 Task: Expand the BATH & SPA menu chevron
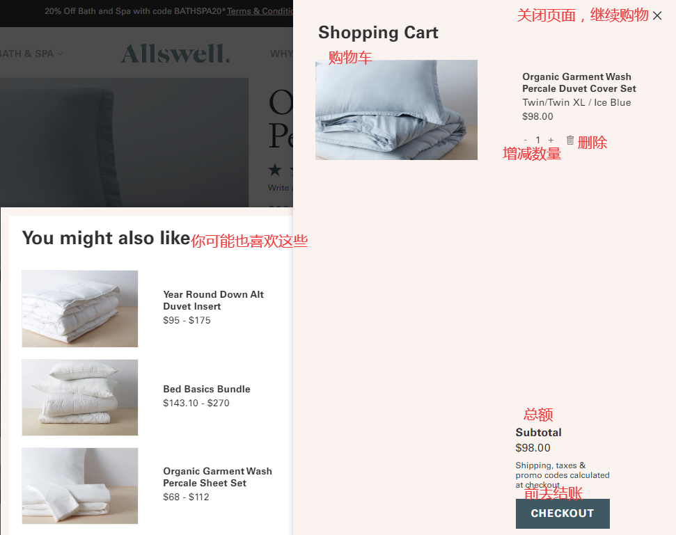point(60,54)
